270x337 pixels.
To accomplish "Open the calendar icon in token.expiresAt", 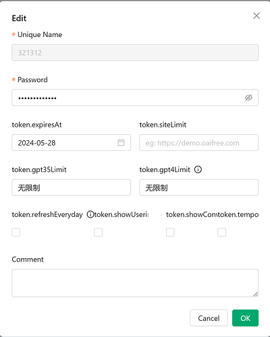I will [121, 142].
